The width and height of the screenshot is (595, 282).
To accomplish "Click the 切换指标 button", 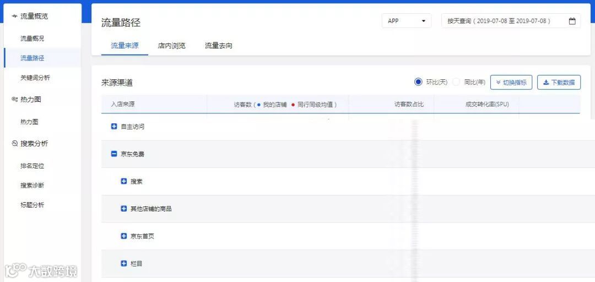I will click(x=511, y=83).
